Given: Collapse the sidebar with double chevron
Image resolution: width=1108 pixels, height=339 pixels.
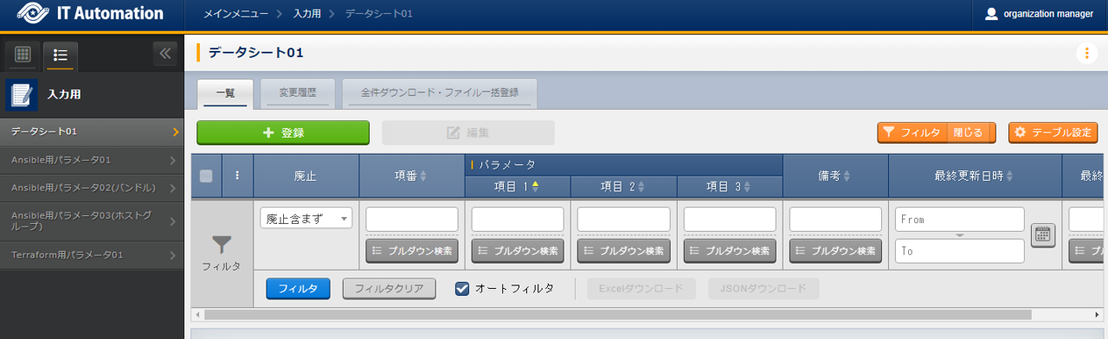Looking at the screenshot, I should tap(165, 54).
